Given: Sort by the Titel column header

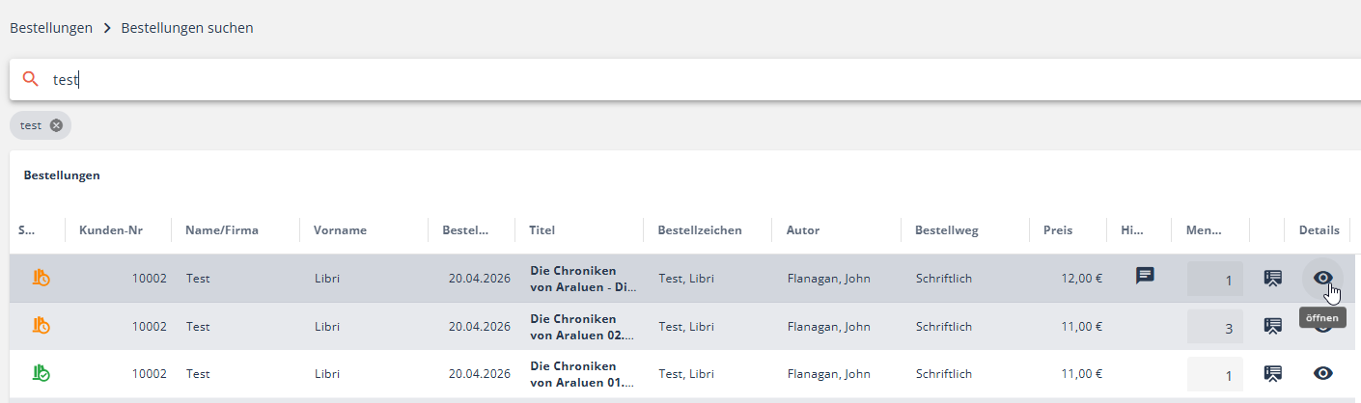Looking at the screenshot, I should coord(542,230).
